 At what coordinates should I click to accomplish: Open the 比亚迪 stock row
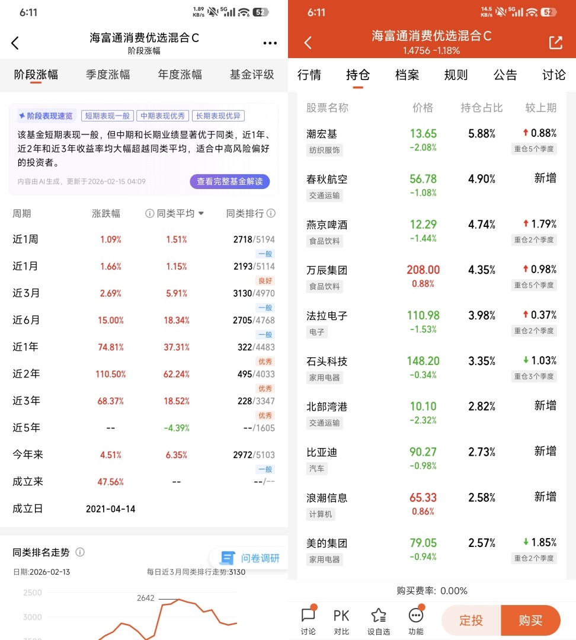[431, 460]
